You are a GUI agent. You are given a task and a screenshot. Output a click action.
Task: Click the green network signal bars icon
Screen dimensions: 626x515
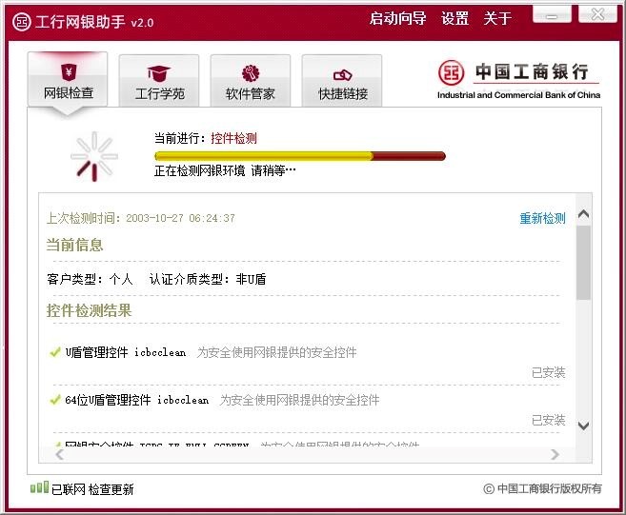click(39, 487)
